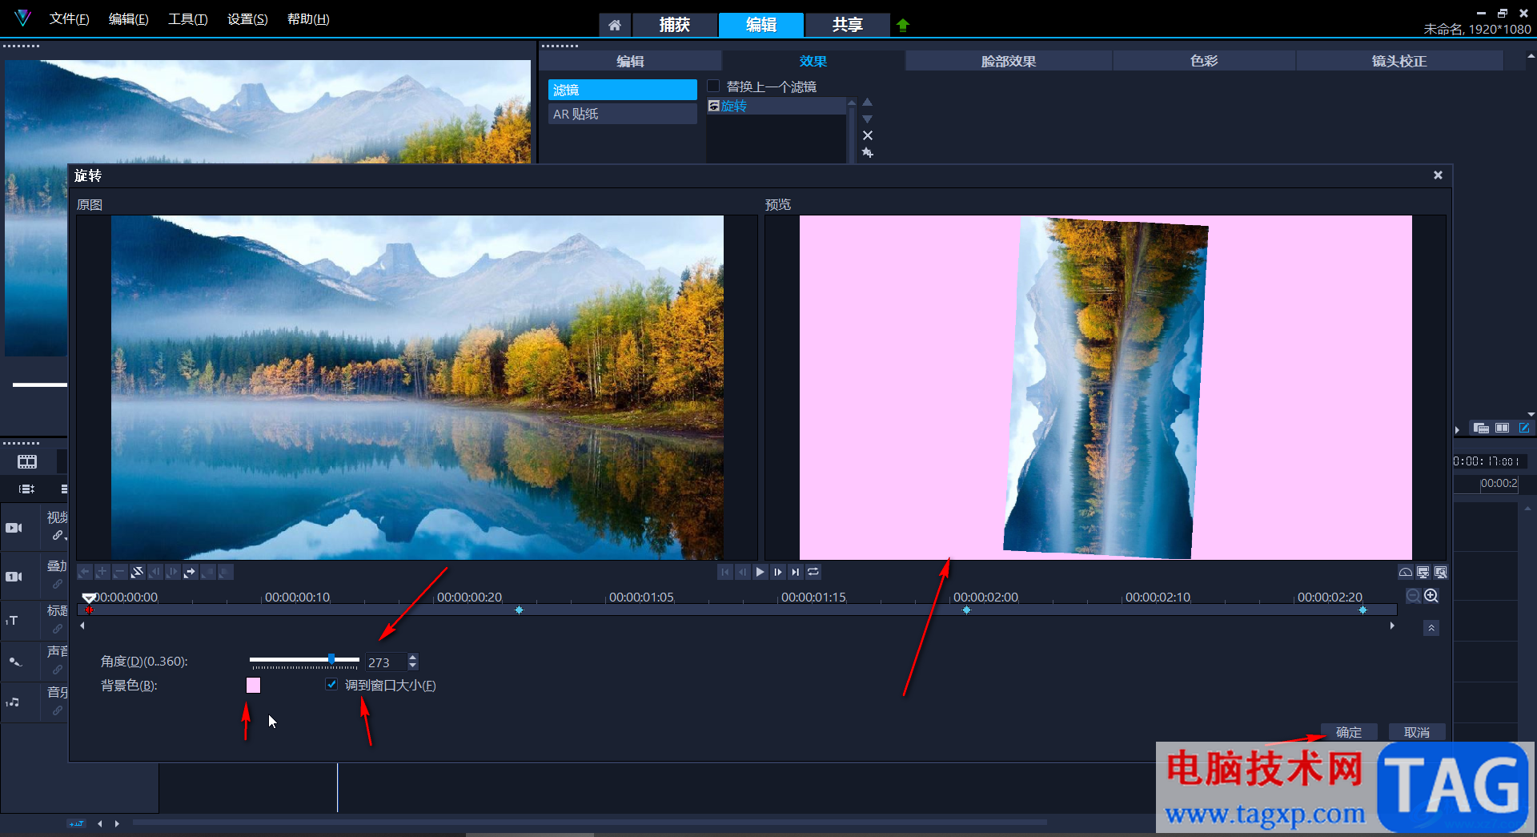
Task: Toggle ripple link on overlay track
Action: (58, 584)
